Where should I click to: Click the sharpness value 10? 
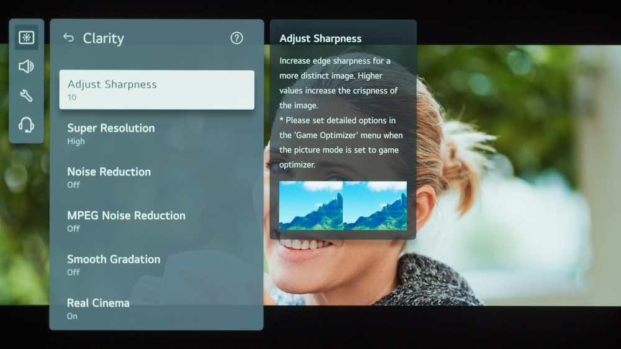(x=72, y=97)
